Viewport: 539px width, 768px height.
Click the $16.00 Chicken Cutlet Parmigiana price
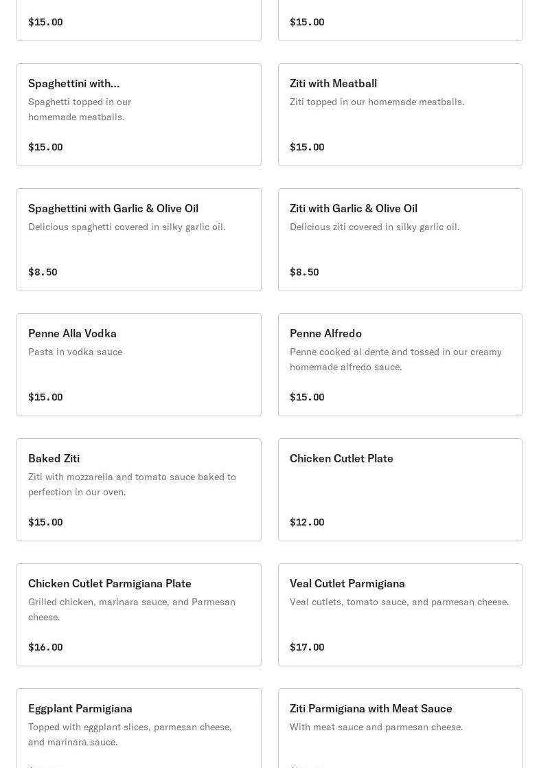(x=45, y=647)
